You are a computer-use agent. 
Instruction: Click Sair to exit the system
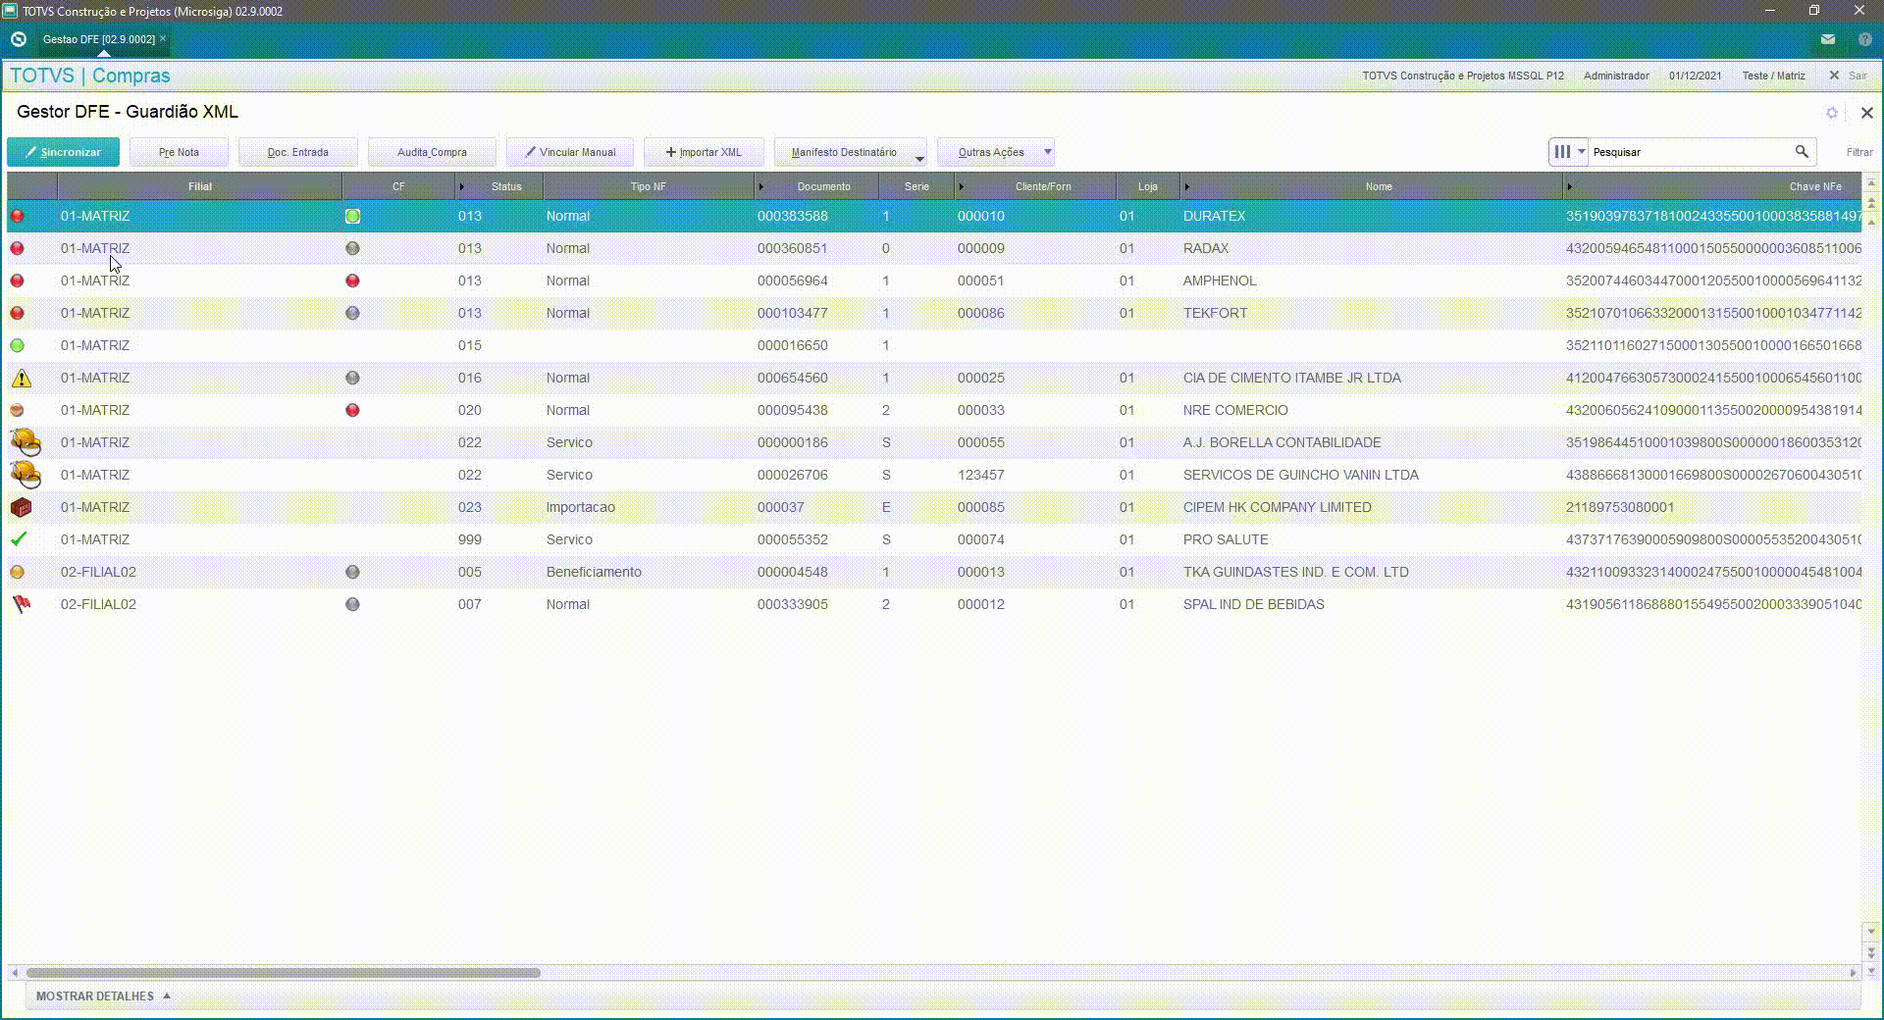1849,76
